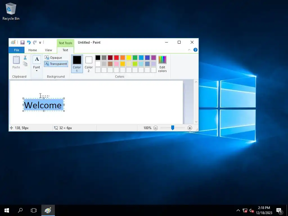Pick the turquoise blue color swatch
Screen dimensions: 288x216
click(141, 58)
